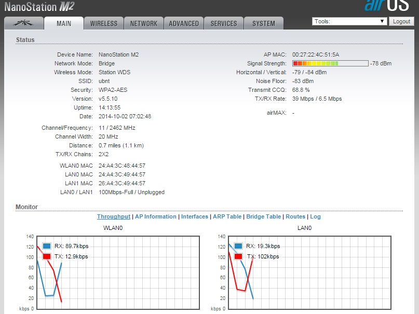Open the Tools dropdown
The width and height of the screenshot is (419, 314).
click(349, 21)
